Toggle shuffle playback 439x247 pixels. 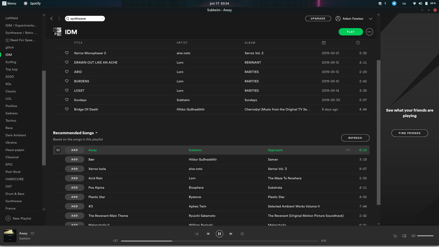pos(197,234)
